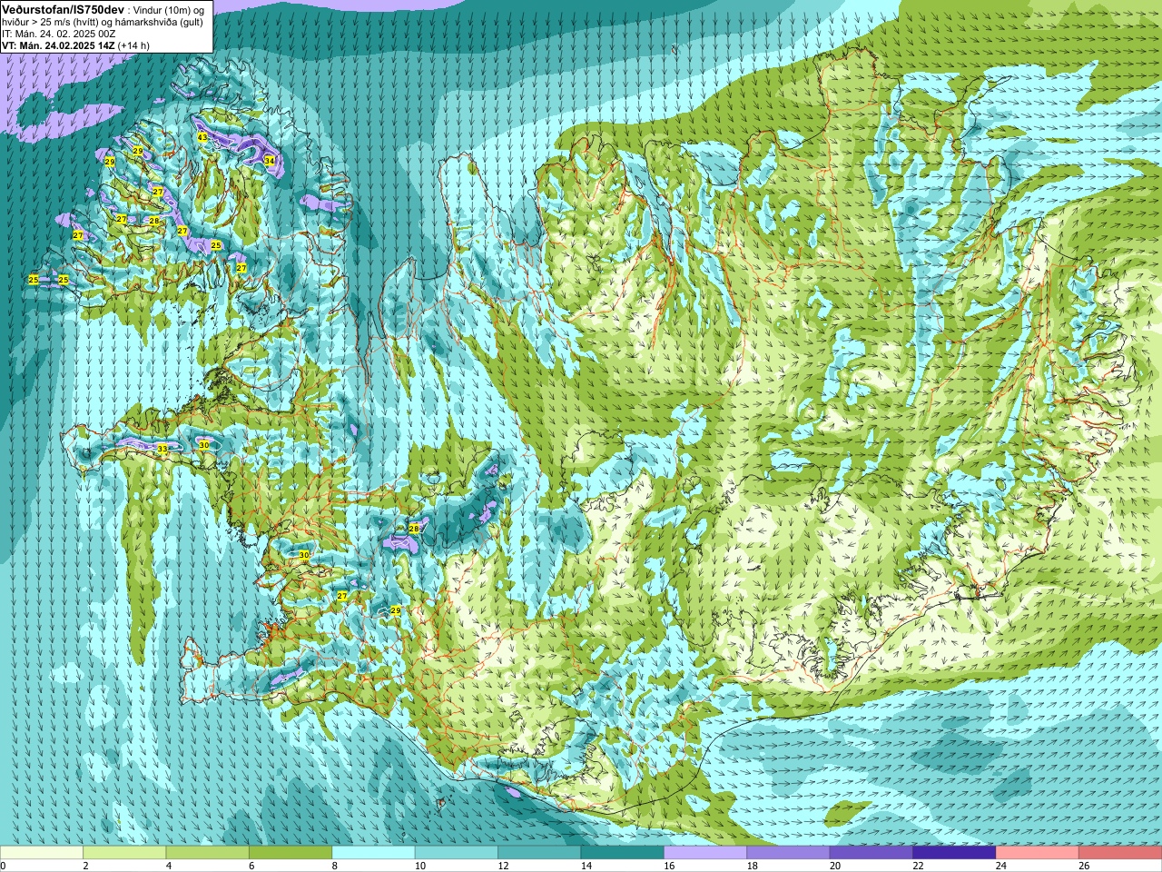Select the light pink 24–26 m/s legend swatch
1162x872 pixels.
1038,853
